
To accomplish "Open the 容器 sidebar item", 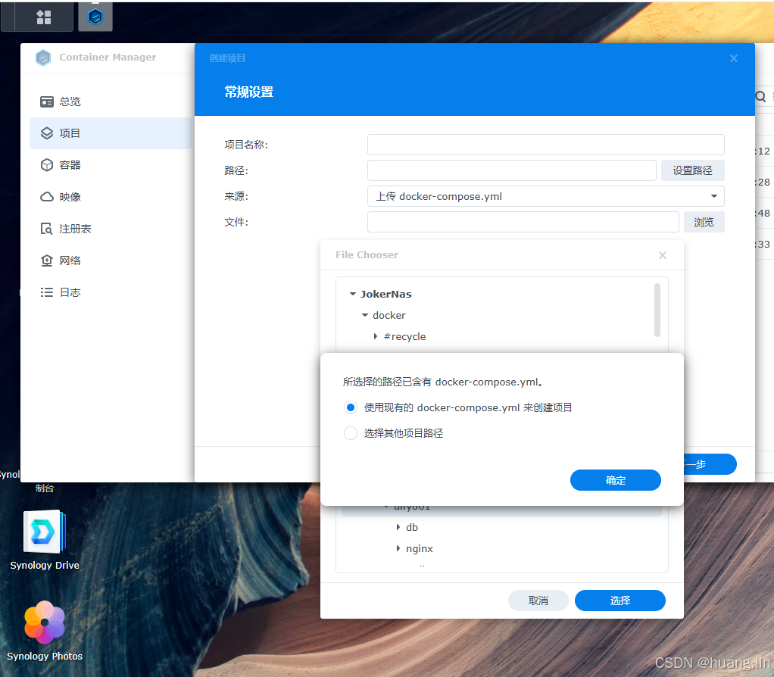I will (111, 165).
